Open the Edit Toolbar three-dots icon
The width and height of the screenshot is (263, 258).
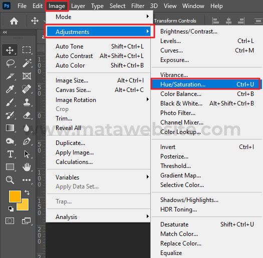[x=27, y=180]
